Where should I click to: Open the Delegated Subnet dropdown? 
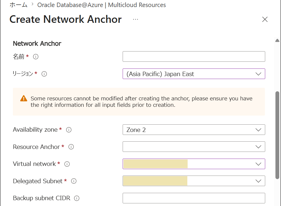(x=194, y=181)
